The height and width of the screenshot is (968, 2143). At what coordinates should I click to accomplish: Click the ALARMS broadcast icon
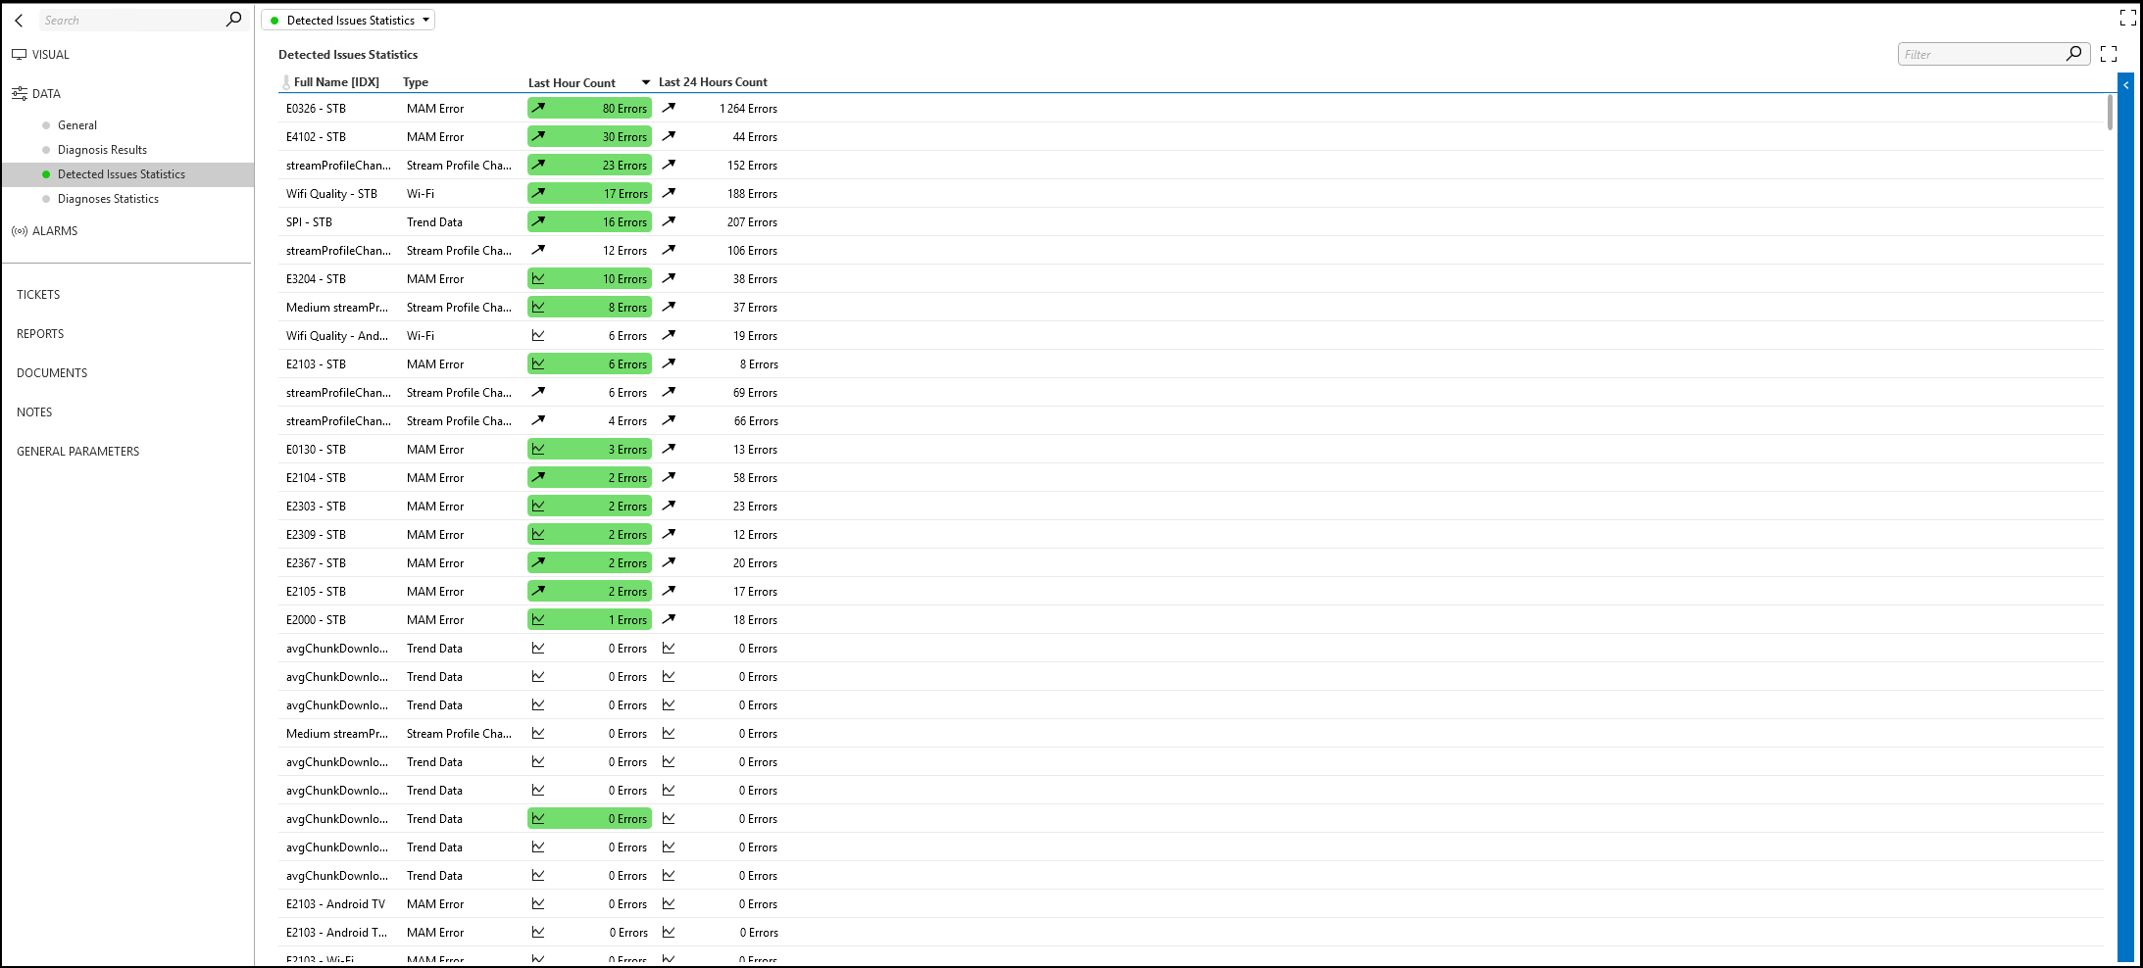(20, 231)
